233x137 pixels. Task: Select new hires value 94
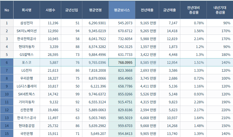(72, 31)
